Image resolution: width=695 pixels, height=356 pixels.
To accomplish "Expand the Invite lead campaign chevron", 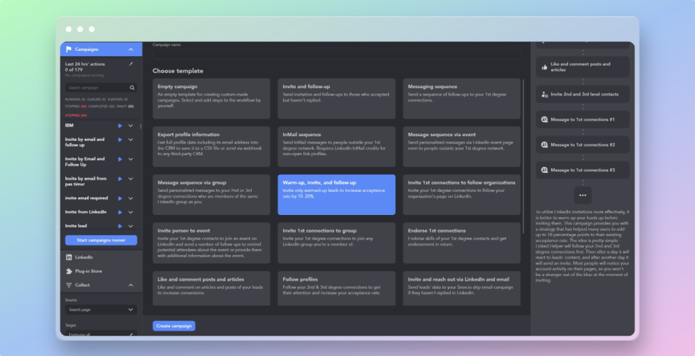I will tap(130, 226).
